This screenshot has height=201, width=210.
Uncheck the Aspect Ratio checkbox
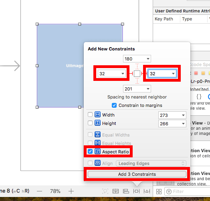pos(90,151)
